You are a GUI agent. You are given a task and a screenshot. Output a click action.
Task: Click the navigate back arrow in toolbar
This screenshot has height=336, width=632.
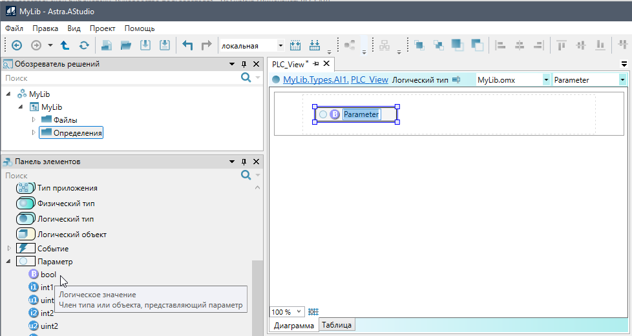tap(17, 45)
